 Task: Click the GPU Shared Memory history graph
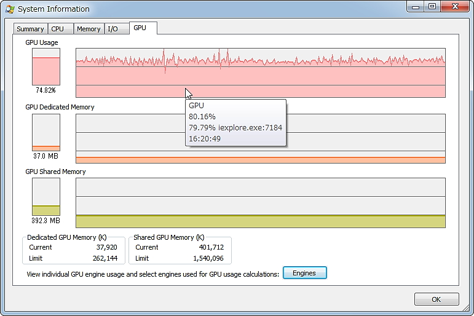tap(260, 203)
